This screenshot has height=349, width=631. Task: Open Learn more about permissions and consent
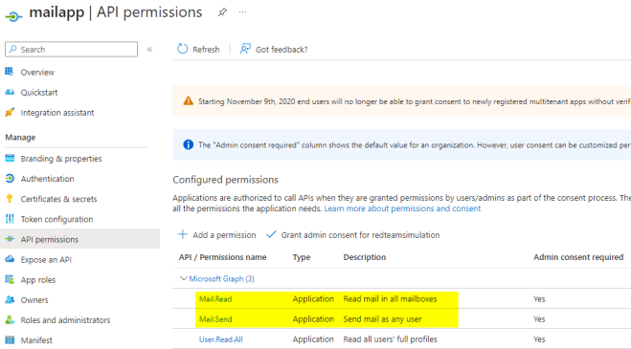click(402, 208)
